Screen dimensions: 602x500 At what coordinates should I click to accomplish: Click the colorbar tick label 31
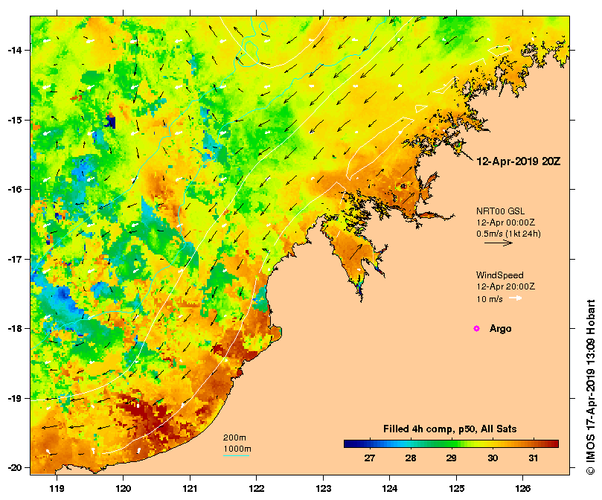[x=534, y=458]
